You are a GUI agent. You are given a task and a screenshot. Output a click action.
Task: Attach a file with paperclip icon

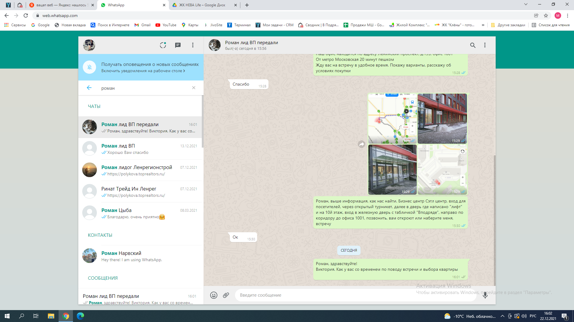pos(226,295)
